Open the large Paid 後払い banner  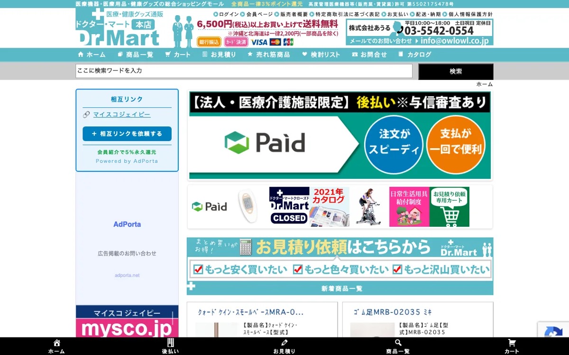tap(340, 136)
